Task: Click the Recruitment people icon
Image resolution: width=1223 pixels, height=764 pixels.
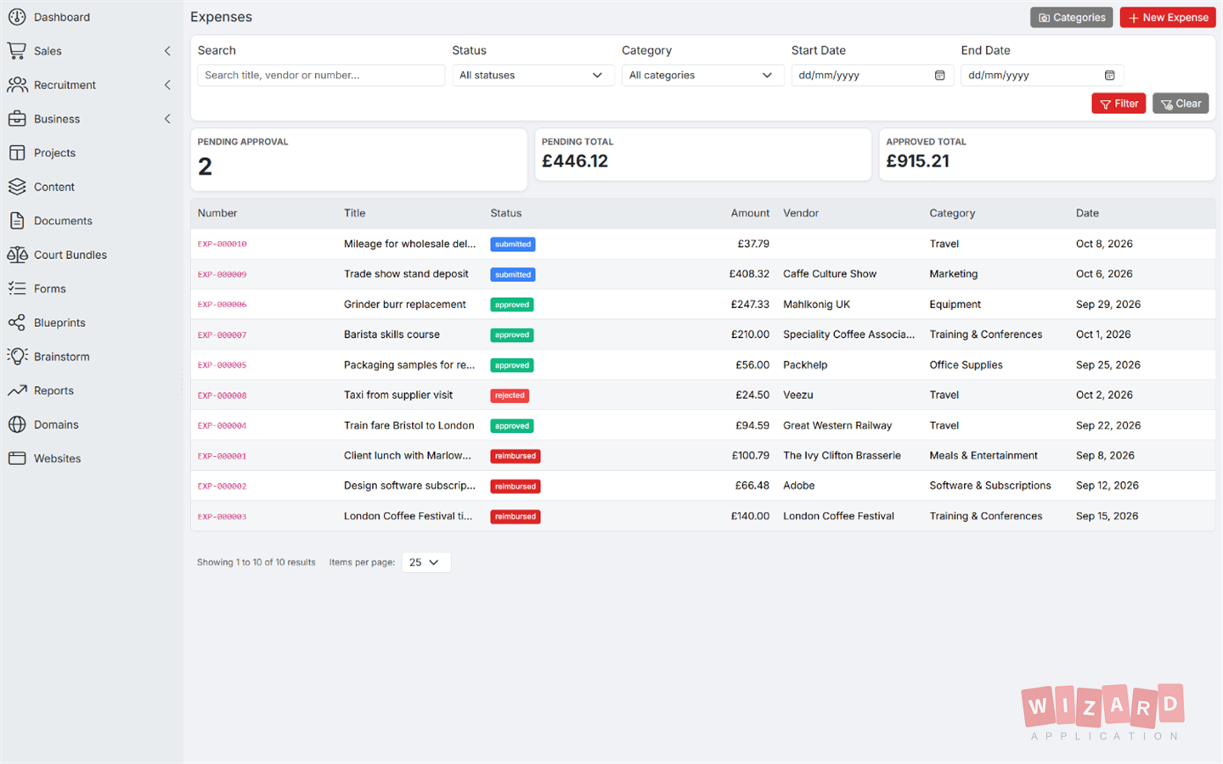Action: (17, 85)
